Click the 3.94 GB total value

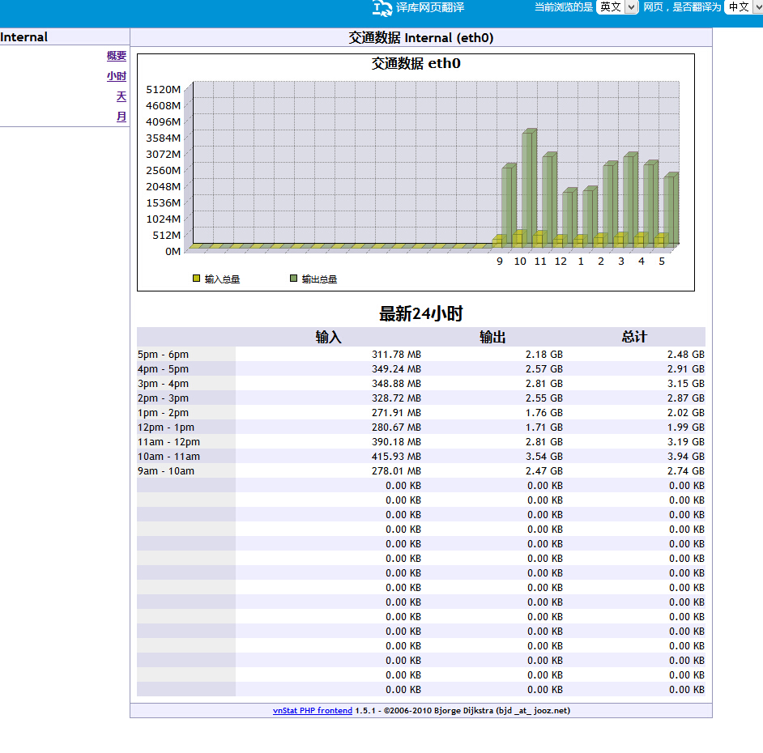685,457
